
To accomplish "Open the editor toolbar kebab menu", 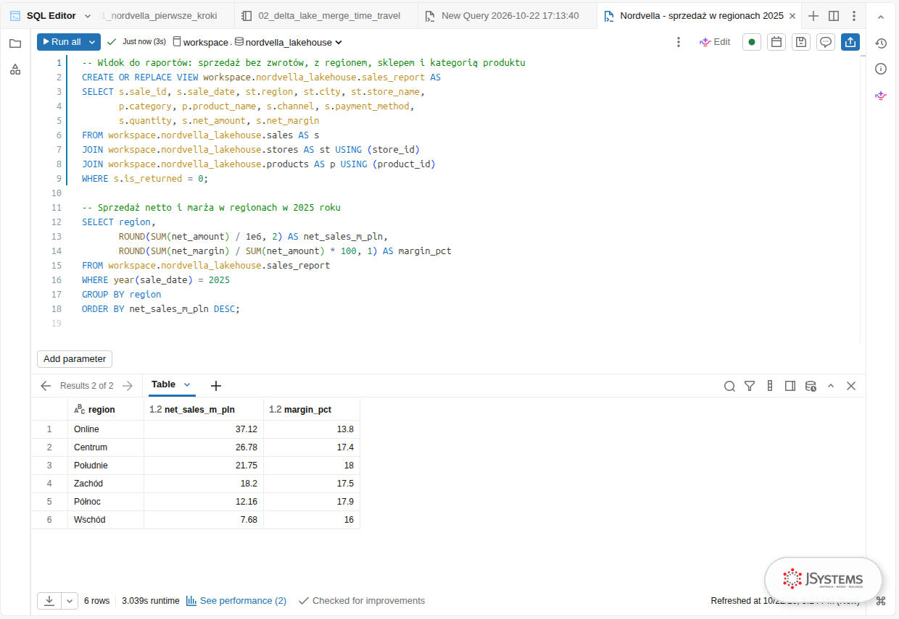I will tap(679, 42).
